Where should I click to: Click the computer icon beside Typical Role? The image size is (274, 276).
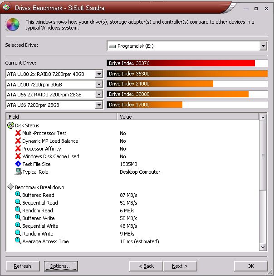tap(18, 172)
